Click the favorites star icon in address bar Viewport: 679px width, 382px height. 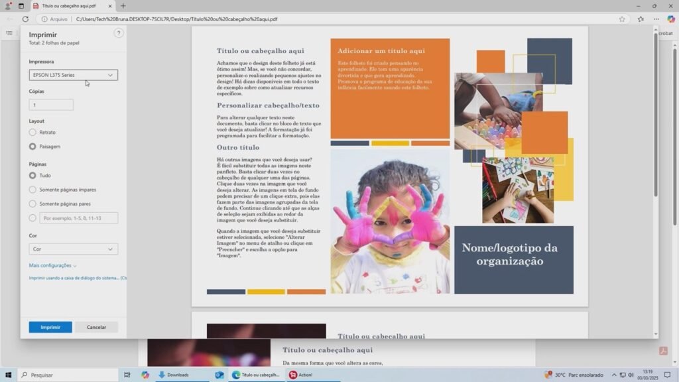tap(622, 19)
